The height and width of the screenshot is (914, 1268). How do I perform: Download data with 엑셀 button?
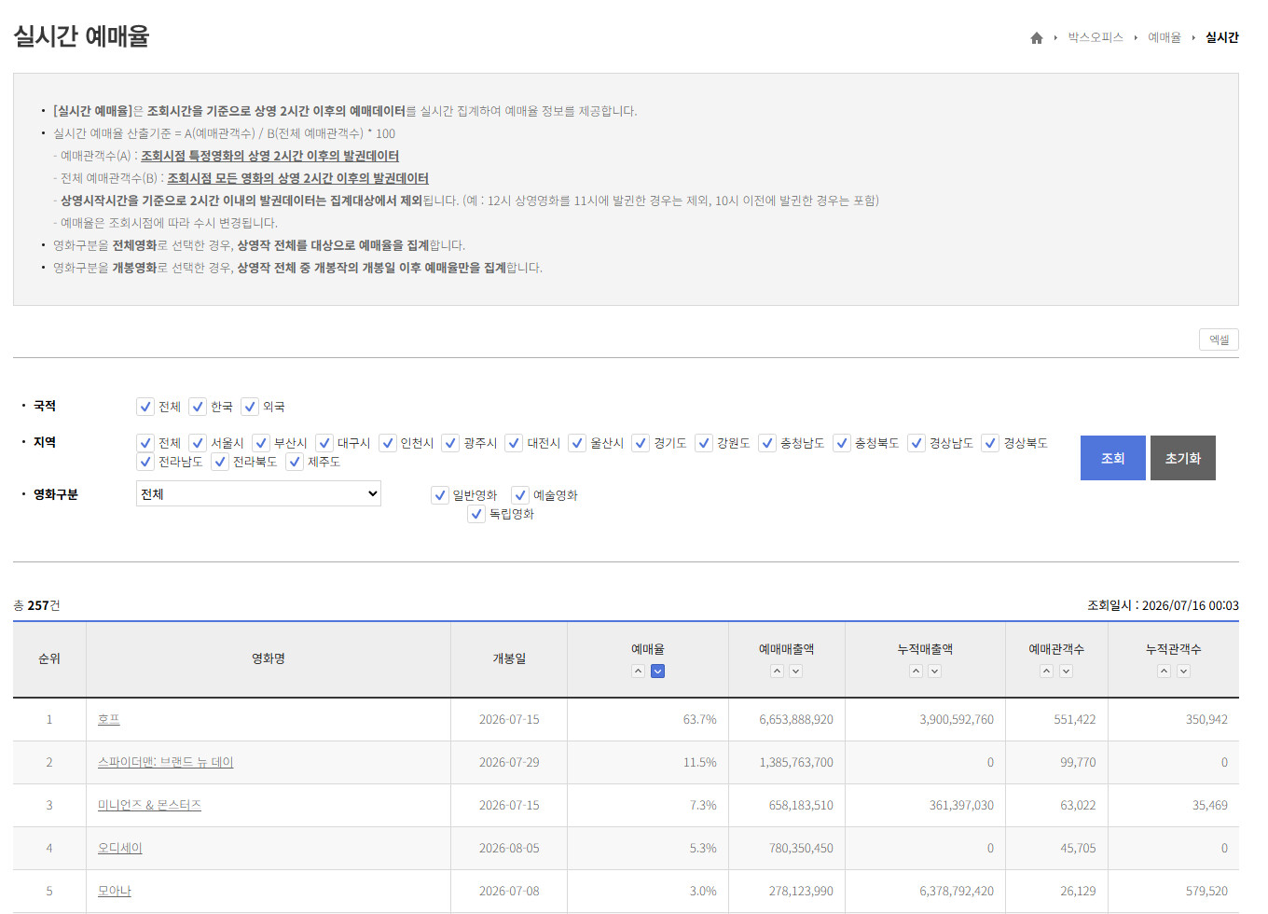coord(1219,339)
